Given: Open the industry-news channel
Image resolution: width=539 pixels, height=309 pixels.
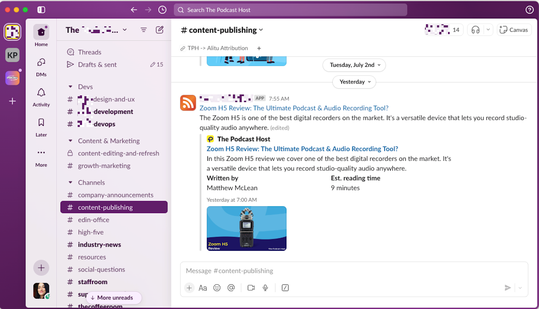Looking at the screenshot, I should pyautogui.click(x=114, y=245).
